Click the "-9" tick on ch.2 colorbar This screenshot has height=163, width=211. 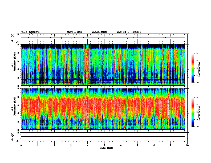pos(197,119)
